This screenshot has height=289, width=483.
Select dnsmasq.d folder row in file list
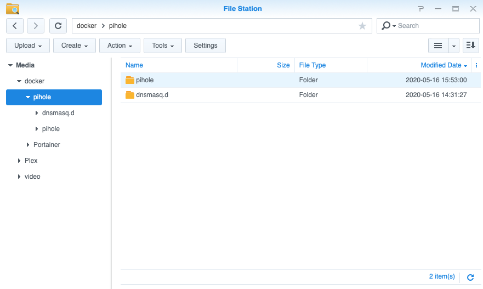pyautogui.click(x=300, y=95)
